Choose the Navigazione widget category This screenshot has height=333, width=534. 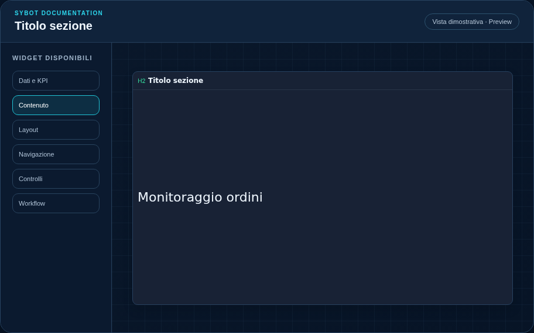coord(56,154)
